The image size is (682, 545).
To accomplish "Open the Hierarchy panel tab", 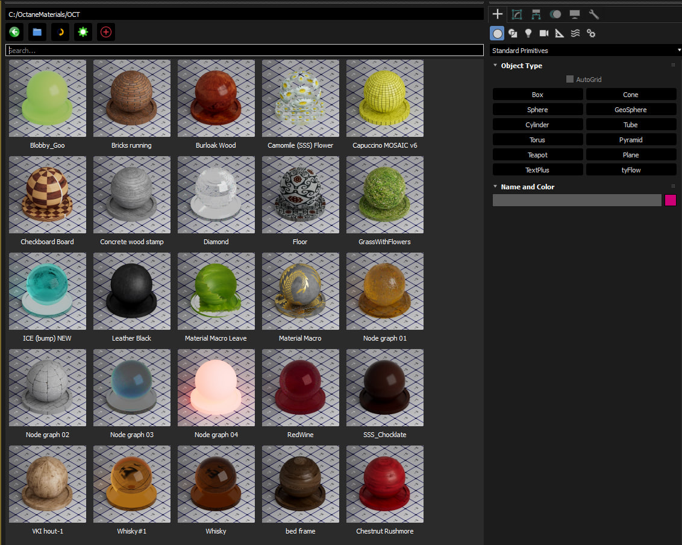I will point(536,14).
